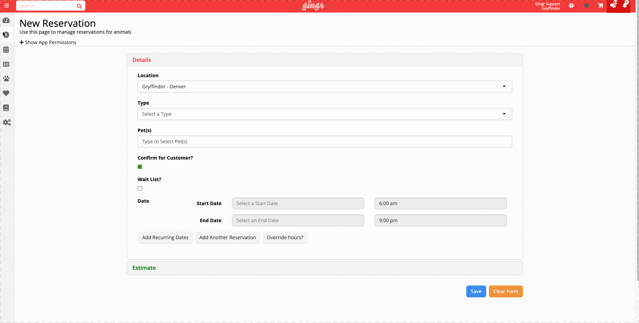This screenshot has width=639, height=323.
Task: Click Gingr Support Gryffindor account label
Action: tap(548, 6)
